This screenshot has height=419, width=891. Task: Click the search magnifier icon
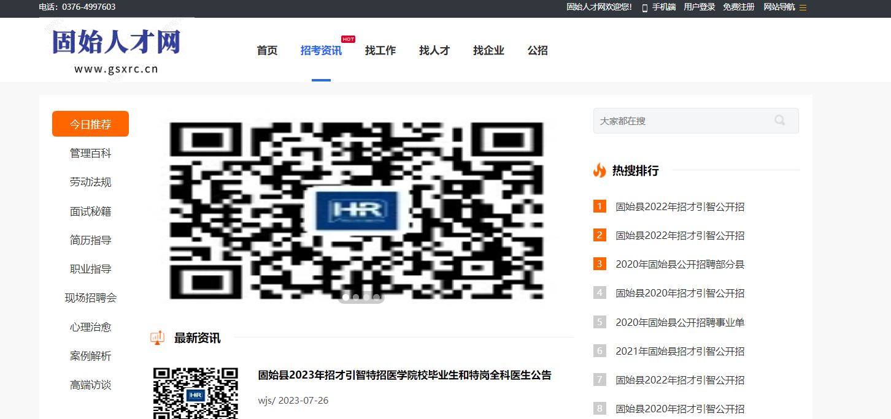tap(779, 121)
